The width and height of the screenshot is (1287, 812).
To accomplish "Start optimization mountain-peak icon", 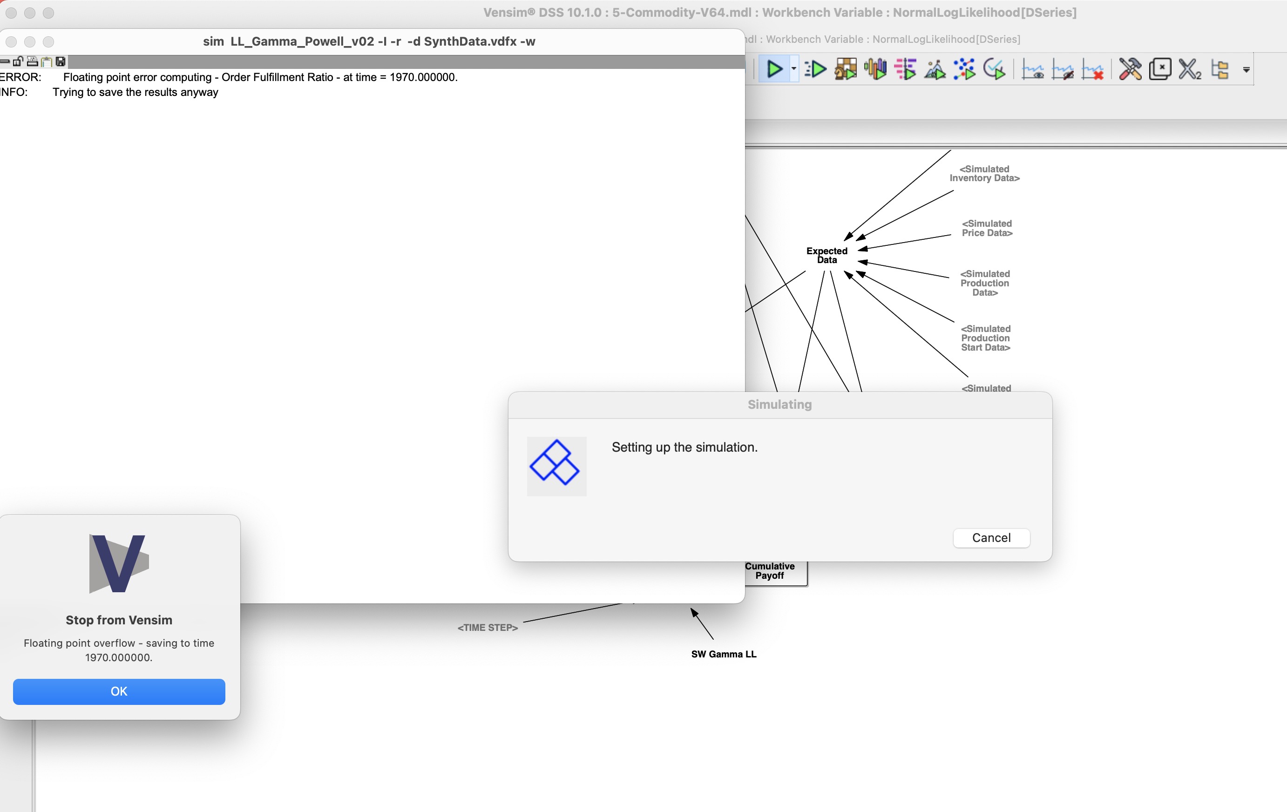I will 935,69.
